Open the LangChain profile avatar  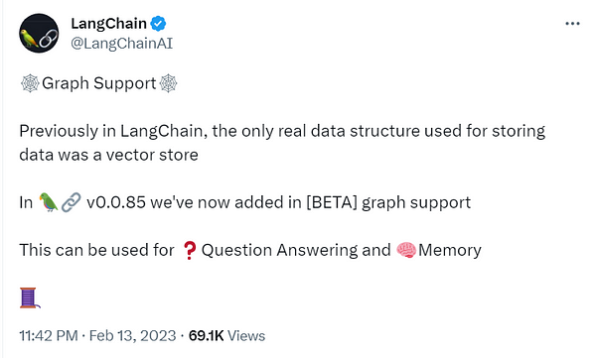pos(39,33)
